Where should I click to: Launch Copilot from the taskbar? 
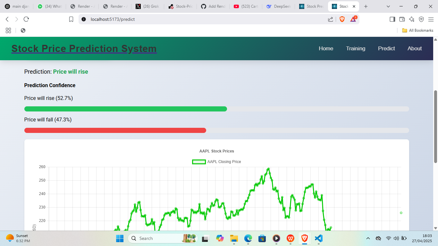[220, 238]
